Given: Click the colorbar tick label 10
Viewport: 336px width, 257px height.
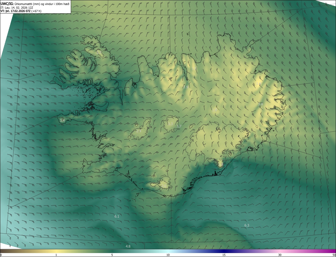Looking at the screenshot, I should pyautogui.click(x=168, y=255).
